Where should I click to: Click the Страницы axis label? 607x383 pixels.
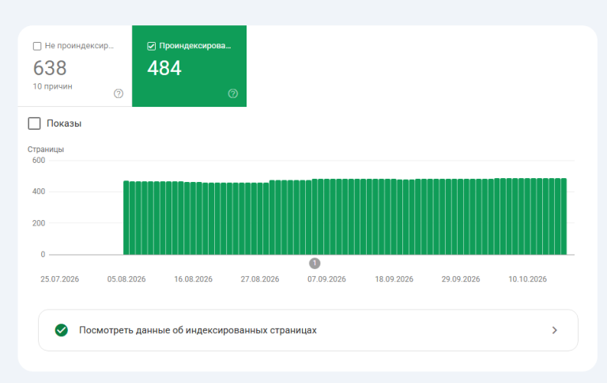click(x=46, y=150)
